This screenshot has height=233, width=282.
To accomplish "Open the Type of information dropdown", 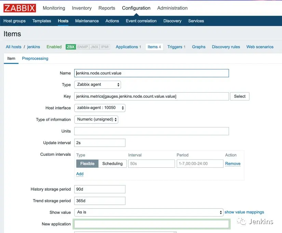I will [96, 120].
